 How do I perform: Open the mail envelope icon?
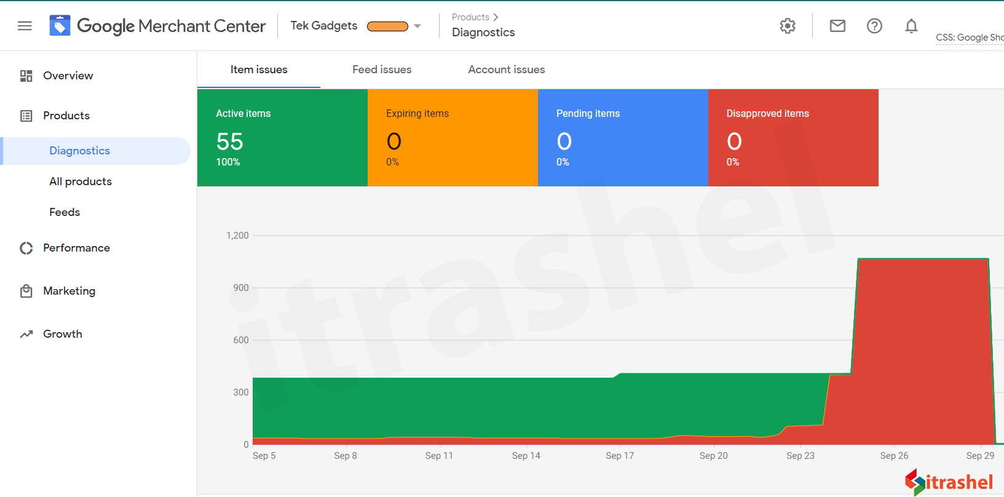837,26
